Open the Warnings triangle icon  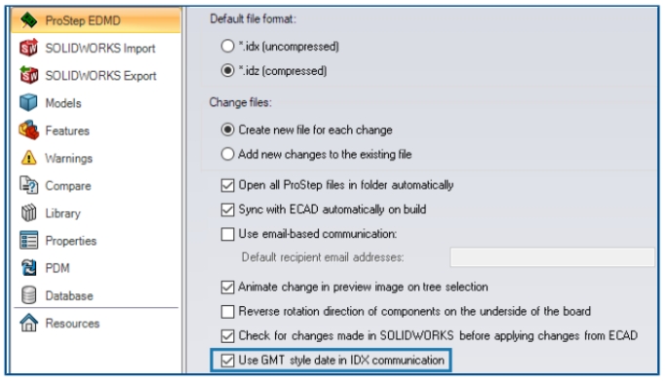(29, 158)
